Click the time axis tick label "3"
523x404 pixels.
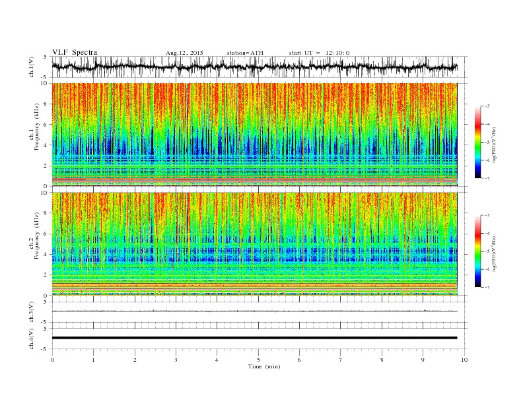176,360
